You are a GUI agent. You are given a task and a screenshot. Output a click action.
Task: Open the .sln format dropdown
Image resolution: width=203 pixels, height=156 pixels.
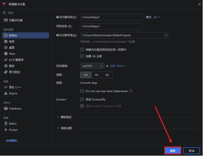[156, 17]
